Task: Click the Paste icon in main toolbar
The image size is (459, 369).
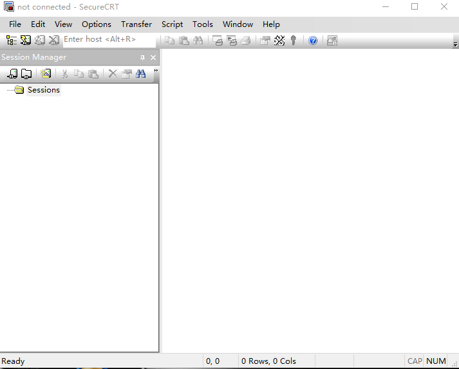Action: coord(184,40)
